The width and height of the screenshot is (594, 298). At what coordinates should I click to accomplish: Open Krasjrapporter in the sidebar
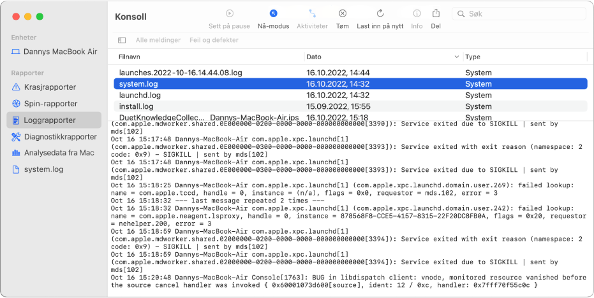tap(54, 87)
